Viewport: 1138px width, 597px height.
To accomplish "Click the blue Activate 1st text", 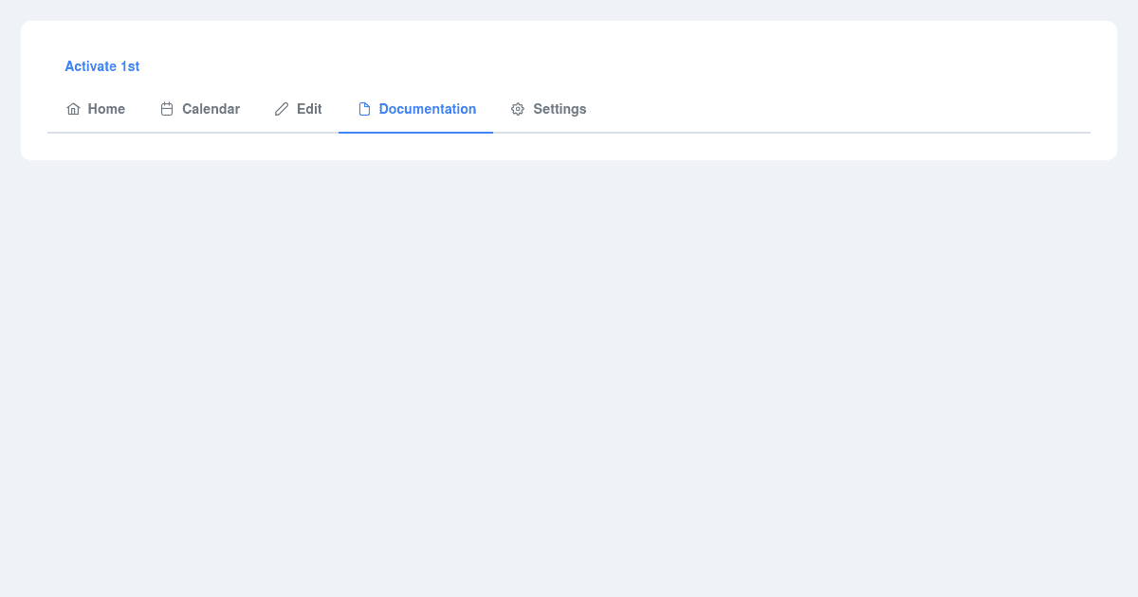I will pyautogui.click(x=102, y=66).
